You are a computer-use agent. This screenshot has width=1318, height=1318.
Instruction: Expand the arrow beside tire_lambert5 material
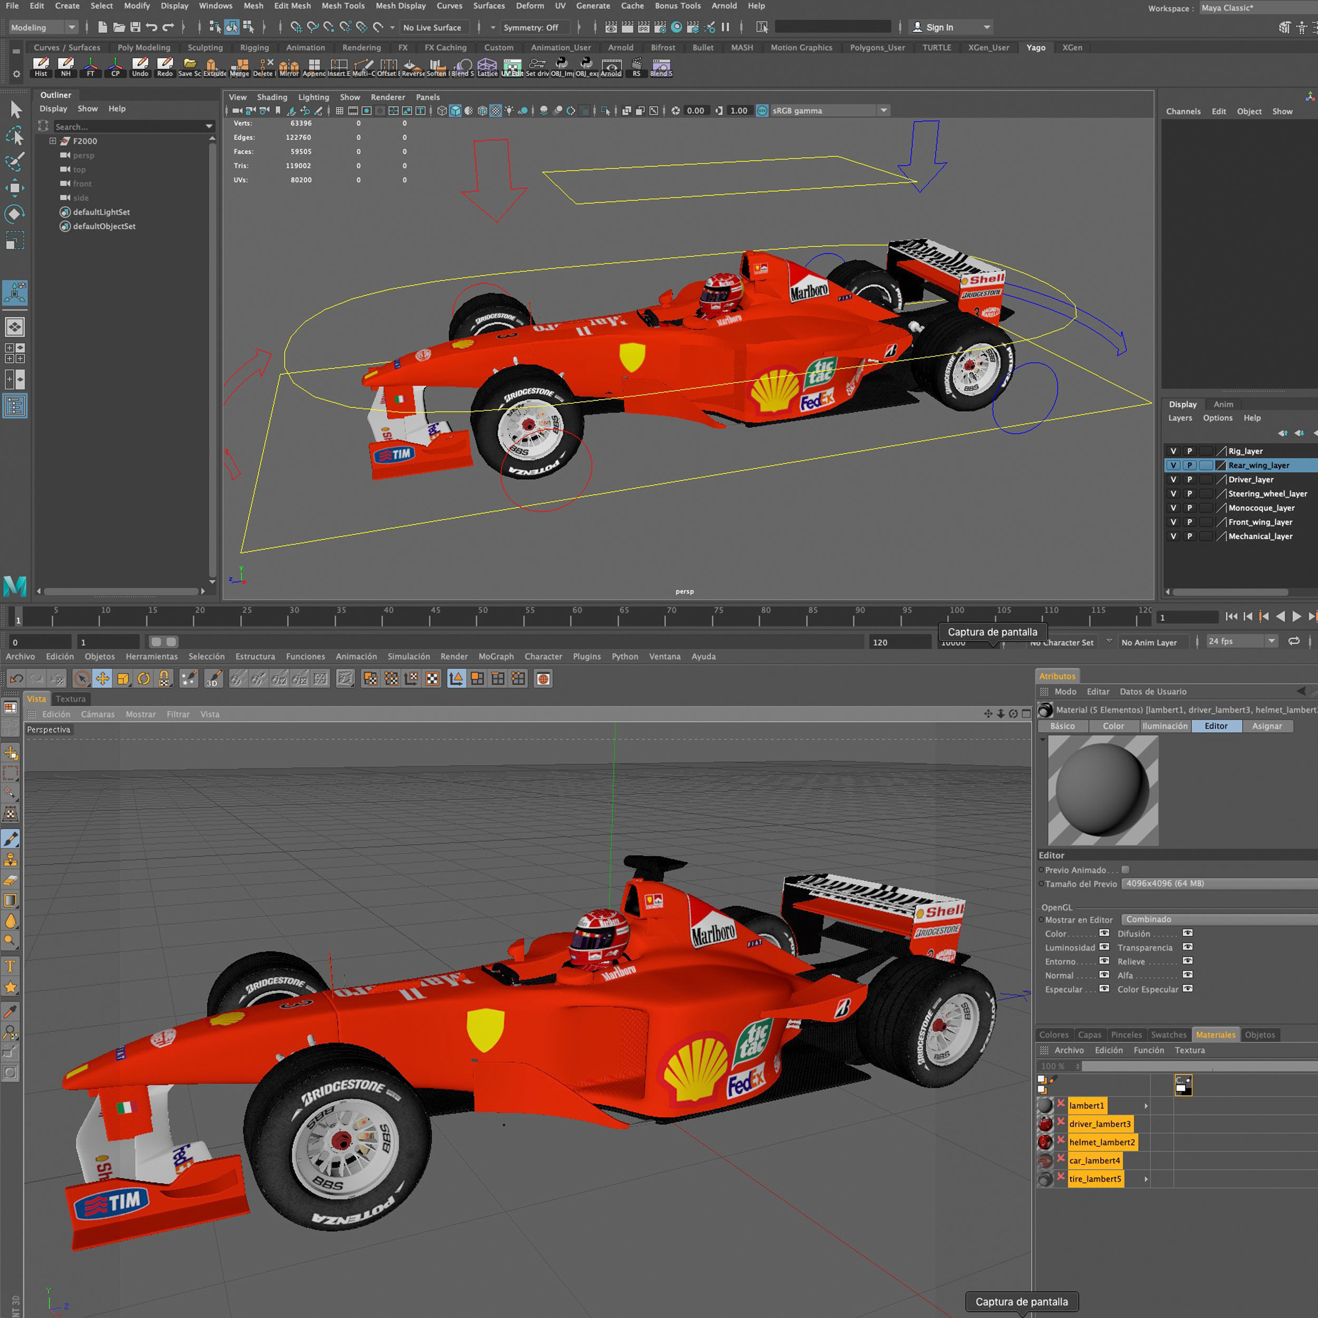point(1146,1179)
